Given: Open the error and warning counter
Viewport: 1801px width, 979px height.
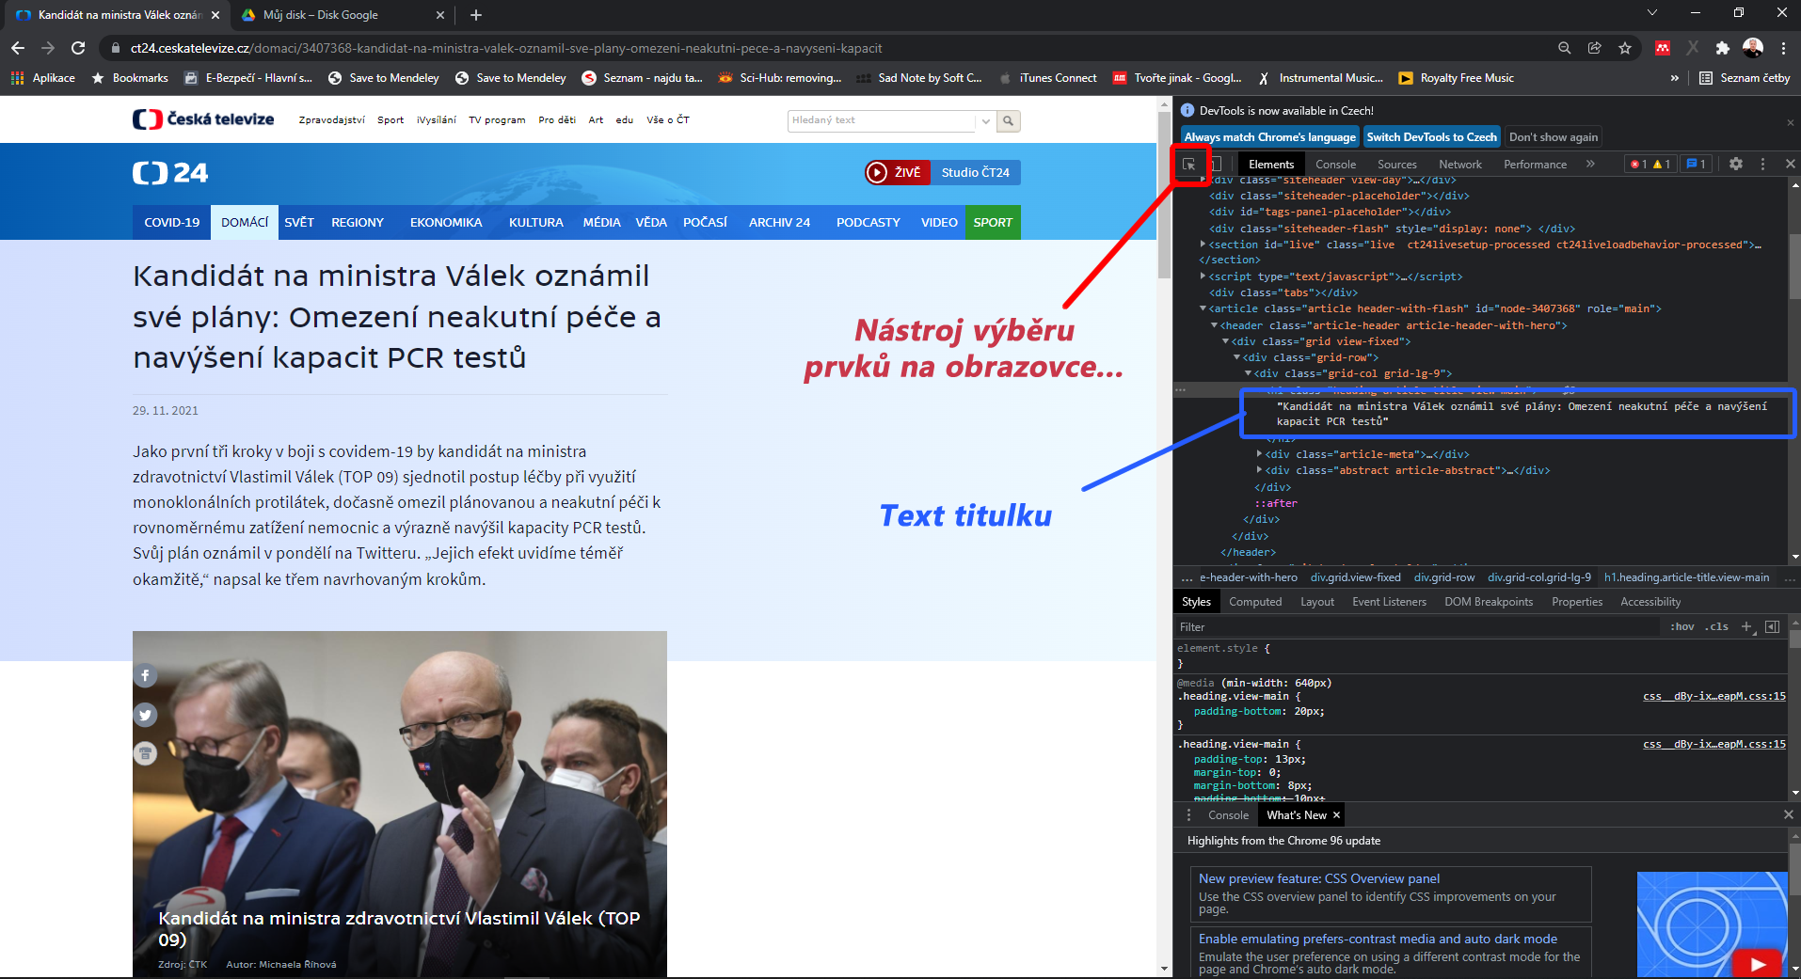Looking at the screenshot, I should tap(1650, 164).
